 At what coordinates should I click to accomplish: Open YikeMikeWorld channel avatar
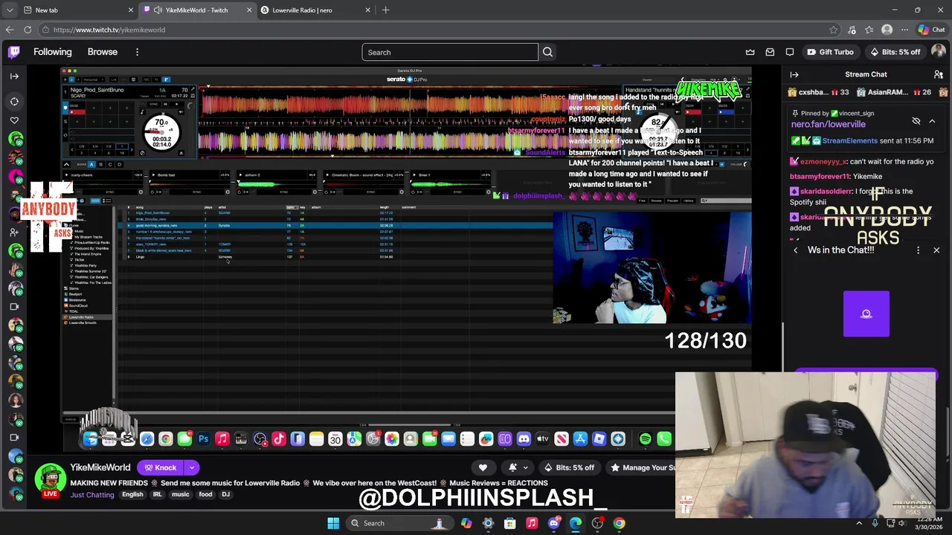point(50,479)
